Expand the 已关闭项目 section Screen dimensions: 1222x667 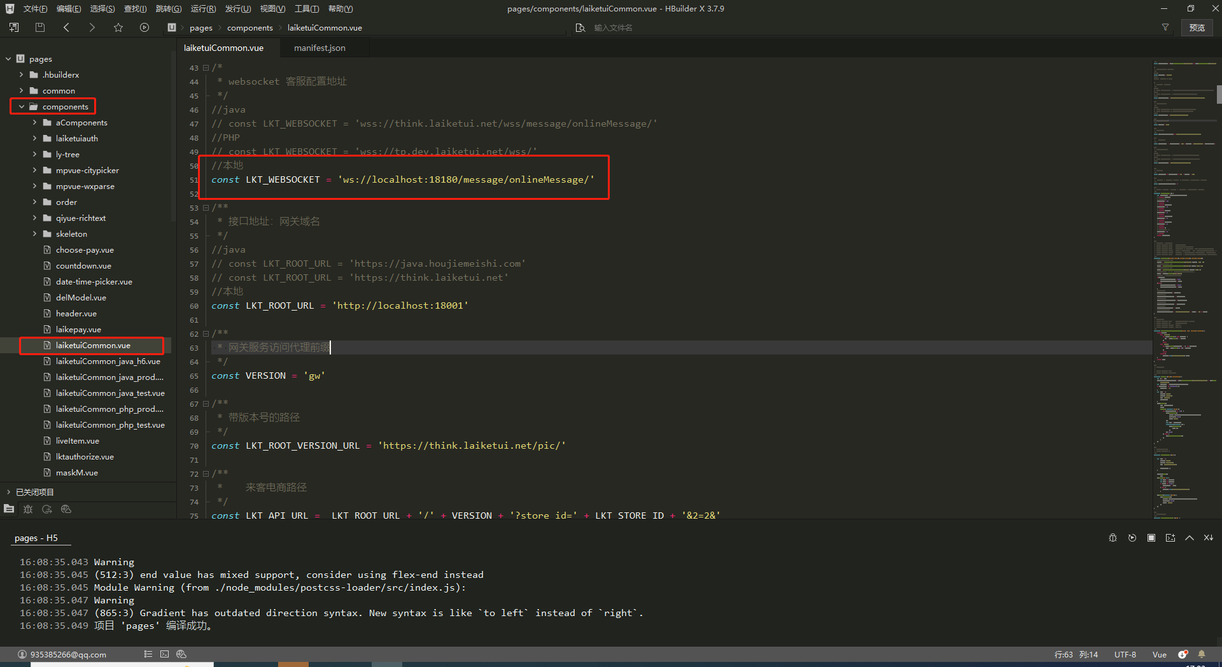[9, 492]
